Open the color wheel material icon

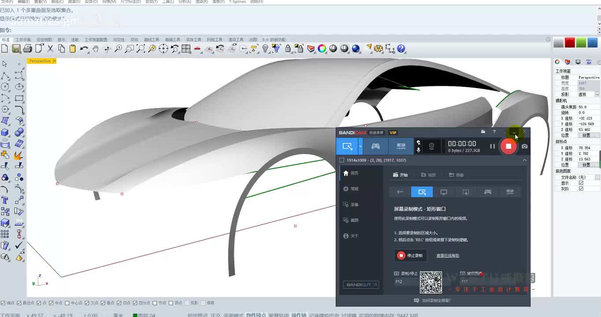322,48
